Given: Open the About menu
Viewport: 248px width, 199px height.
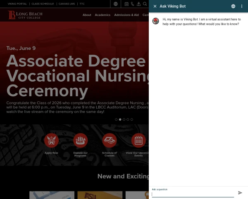Looking at the screenshot, I should tap(87, 15).
